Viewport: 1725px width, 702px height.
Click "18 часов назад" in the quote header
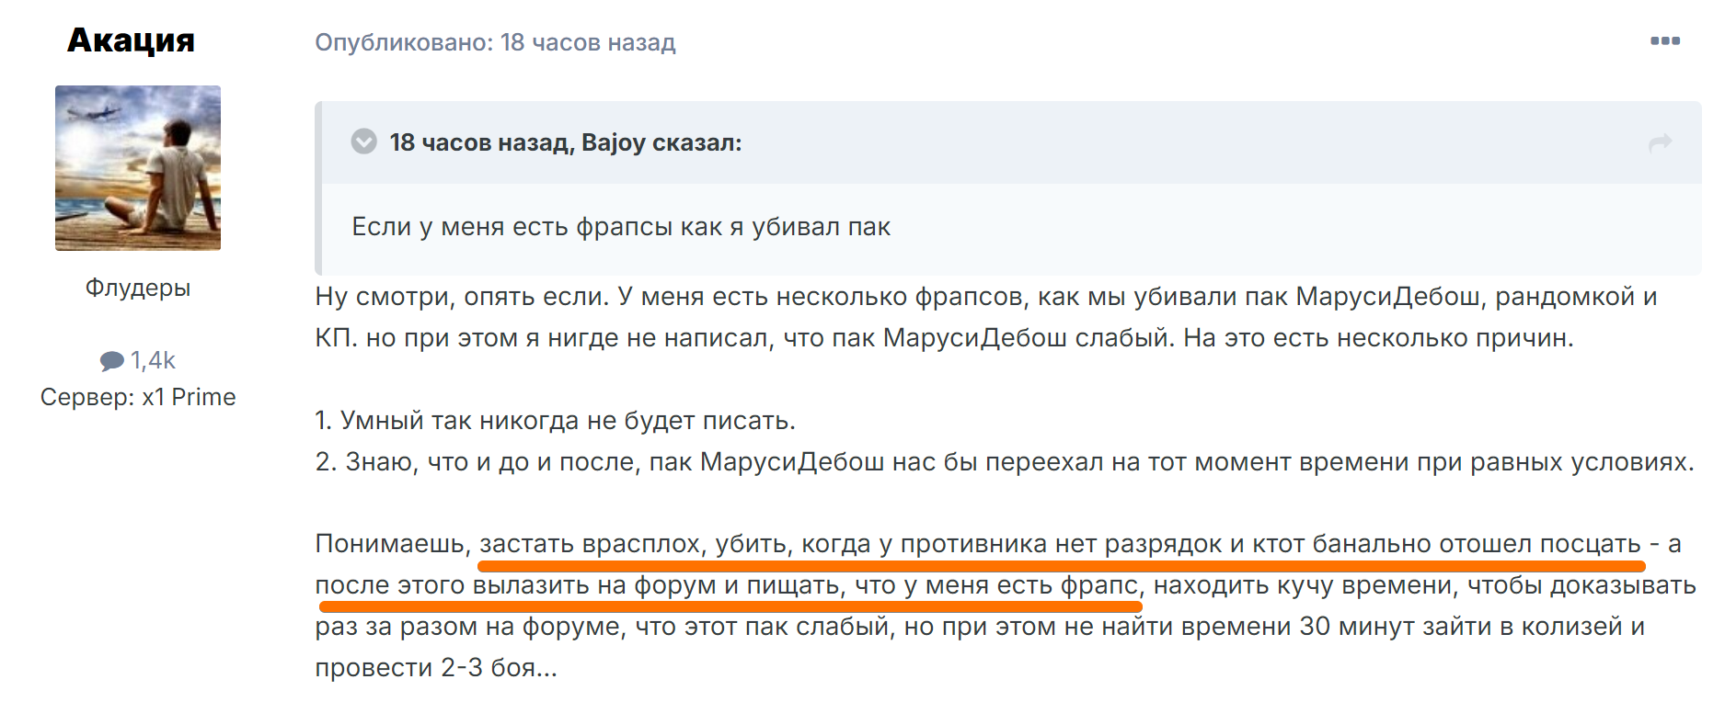477,142
